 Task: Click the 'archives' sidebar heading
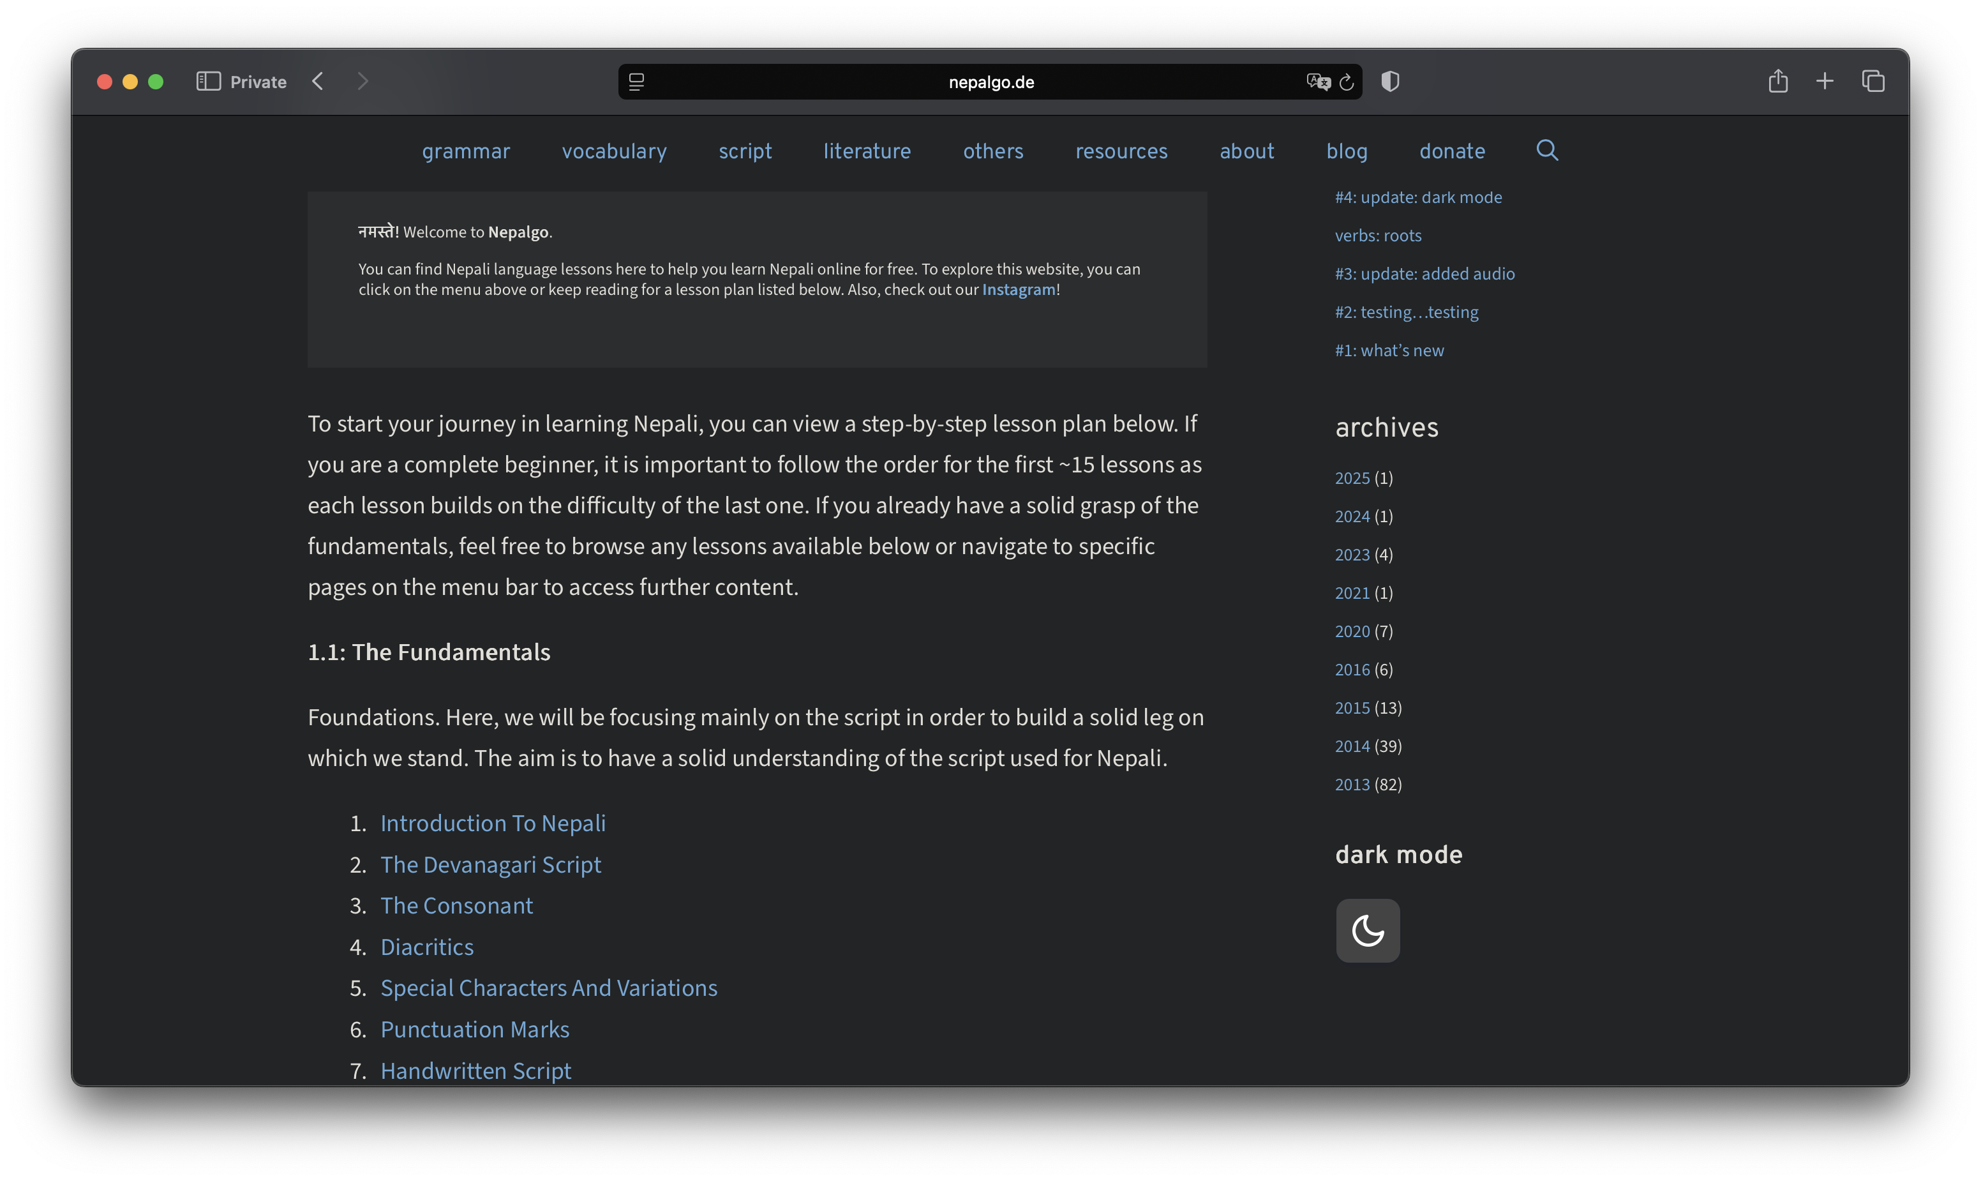point(1387,427)
